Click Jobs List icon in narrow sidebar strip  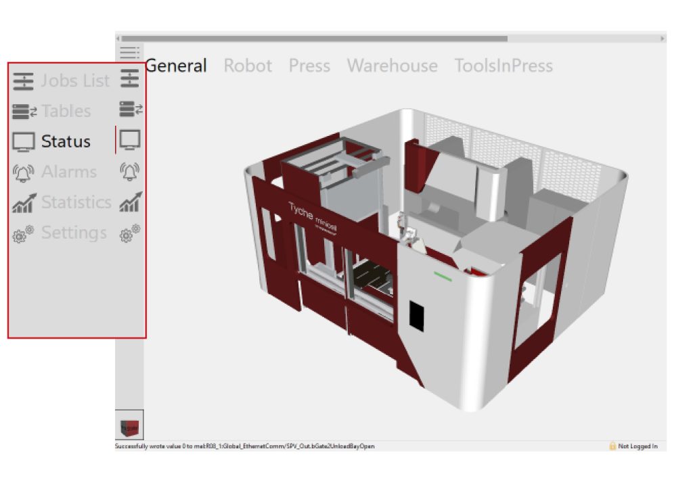(129, 80)
